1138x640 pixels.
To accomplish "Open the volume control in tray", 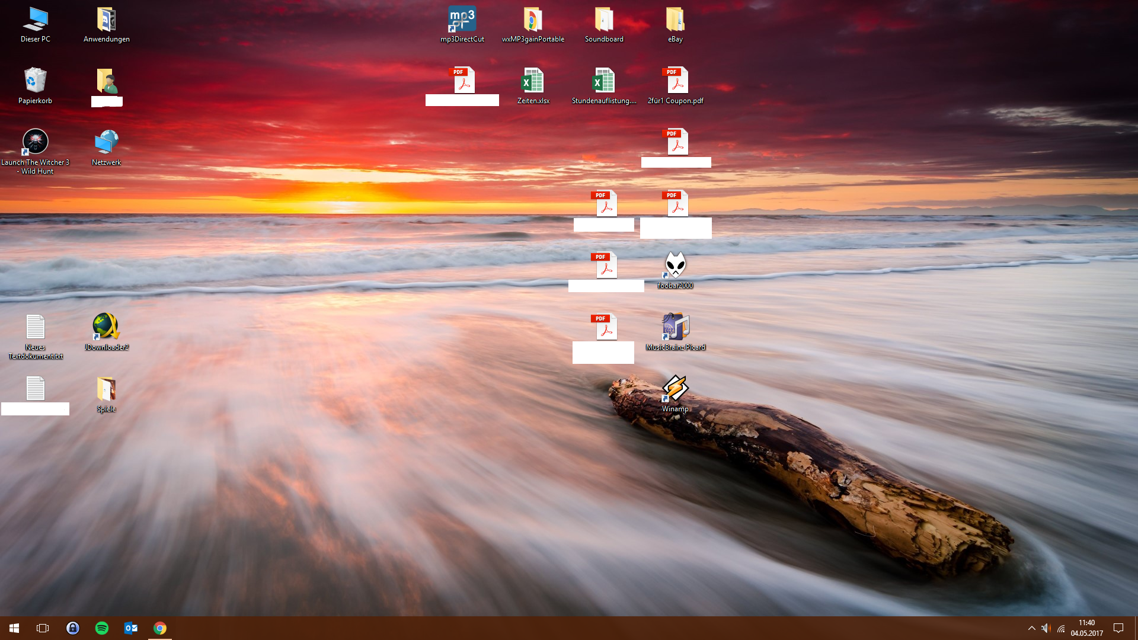I will point(1046,628).
